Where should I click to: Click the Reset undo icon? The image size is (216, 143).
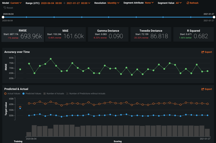point(5,8)
